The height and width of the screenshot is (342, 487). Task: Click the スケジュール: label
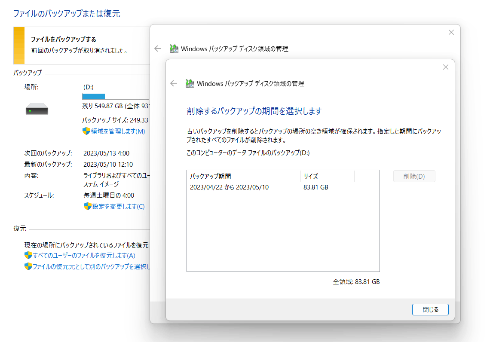point(39,195)
